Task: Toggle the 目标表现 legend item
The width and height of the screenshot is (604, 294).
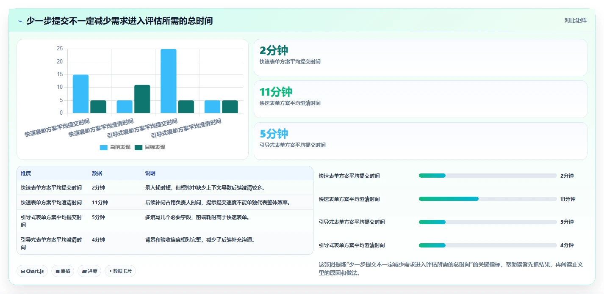Action: coord(150,147)
